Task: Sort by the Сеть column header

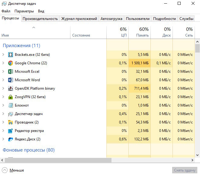Action: click(184, 33)
